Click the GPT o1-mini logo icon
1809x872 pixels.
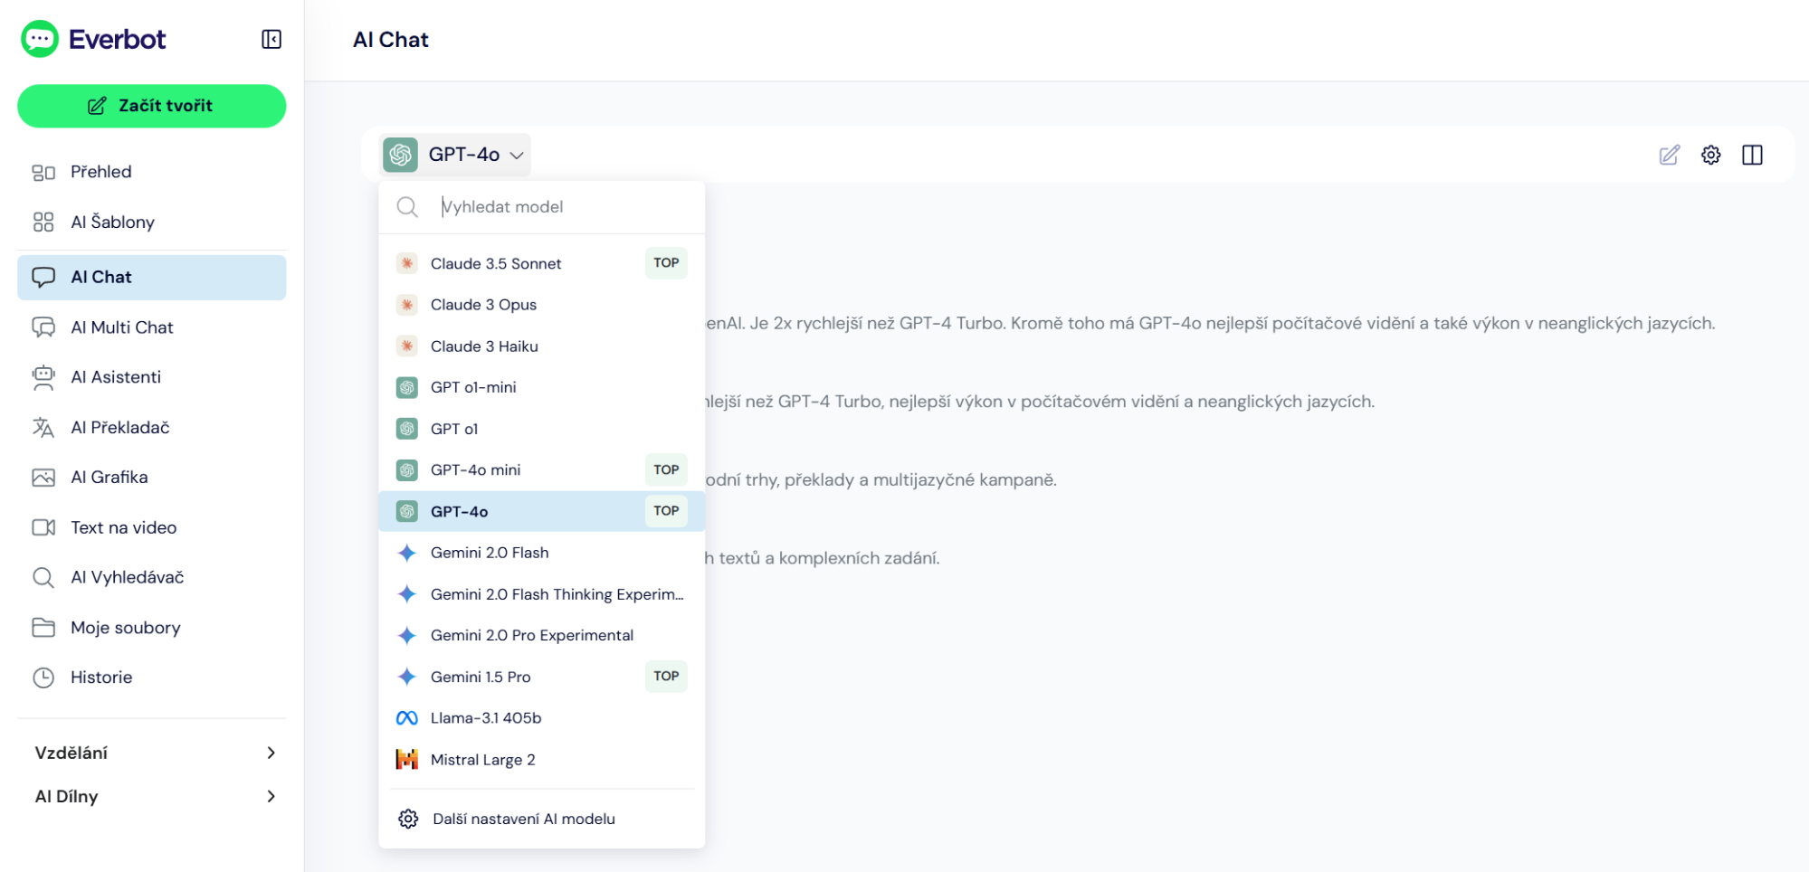pyautogui.click(x=407, y=387)
